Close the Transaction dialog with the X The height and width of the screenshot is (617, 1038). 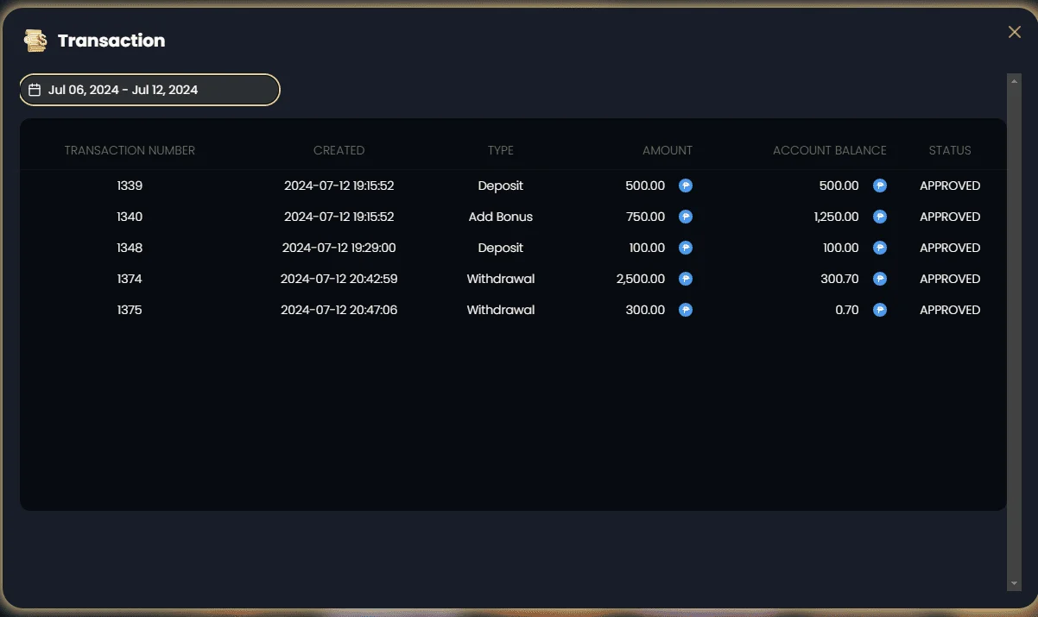pos(1015,32)
